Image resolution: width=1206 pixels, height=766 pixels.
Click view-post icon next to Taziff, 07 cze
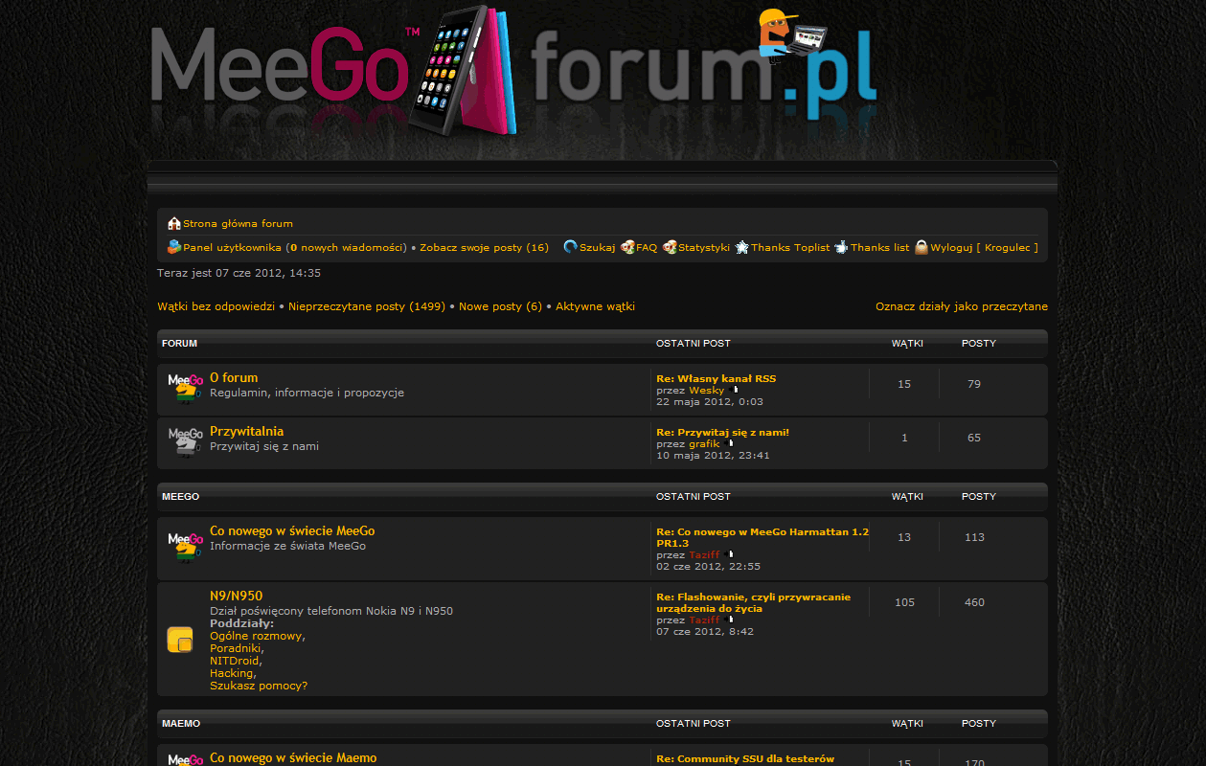tap(730, 620)
